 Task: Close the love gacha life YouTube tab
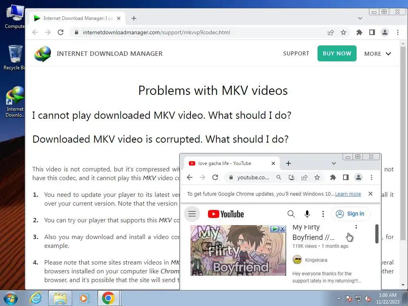[273, 163]
